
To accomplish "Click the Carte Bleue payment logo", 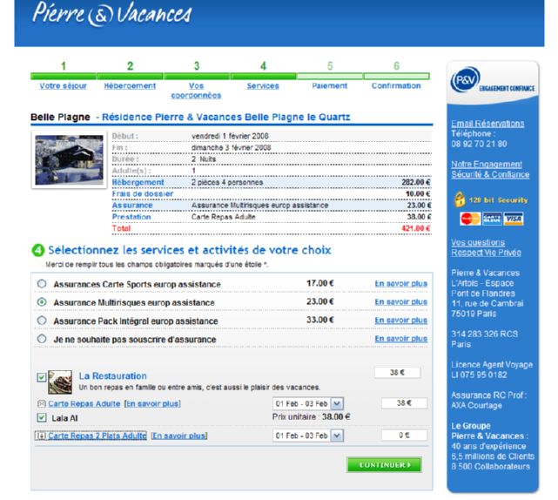I will [x=492, y=219].
